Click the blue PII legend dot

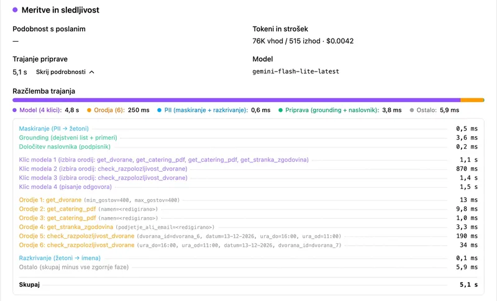pyautogui.click(x=160, y=110)
